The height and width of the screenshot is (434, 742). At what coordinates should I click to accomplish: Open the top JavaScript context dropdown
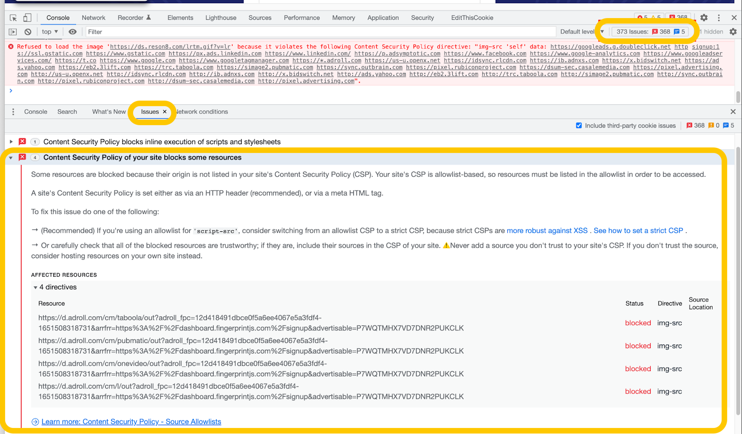[x=50, y=32]
